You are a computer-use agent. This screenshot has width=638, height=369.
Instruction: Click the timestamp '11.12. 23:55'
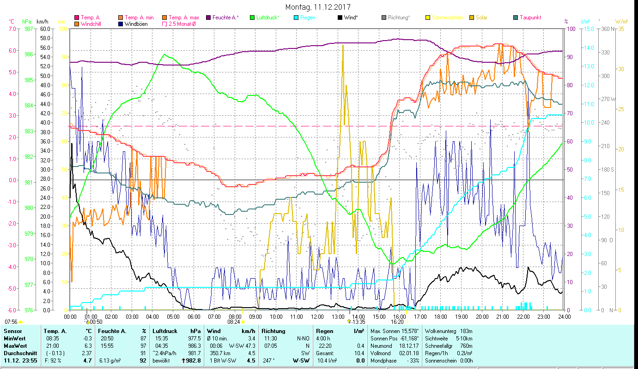[20, 361]
